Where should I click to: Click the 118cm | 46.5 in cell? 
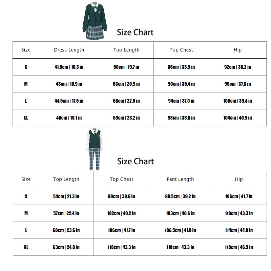[239, 247]
